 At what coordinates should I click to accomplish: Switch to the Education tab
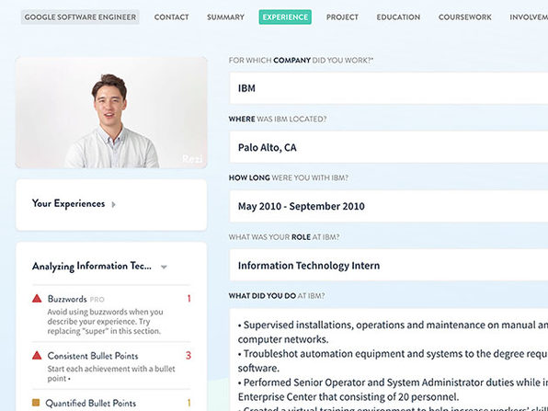[x=398, y=17]
